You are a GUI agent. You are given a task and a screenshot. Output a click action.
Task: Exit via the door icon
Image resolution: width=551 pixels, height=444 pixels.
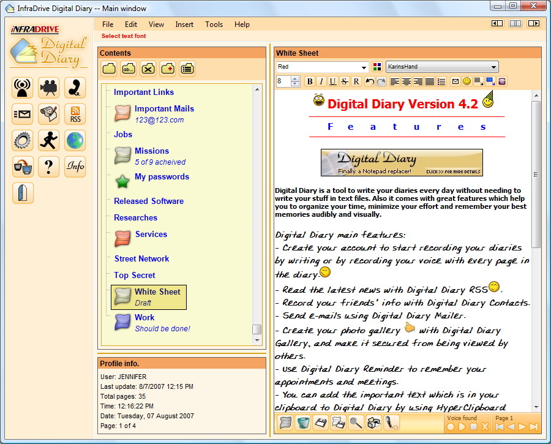tap(23, 193)
